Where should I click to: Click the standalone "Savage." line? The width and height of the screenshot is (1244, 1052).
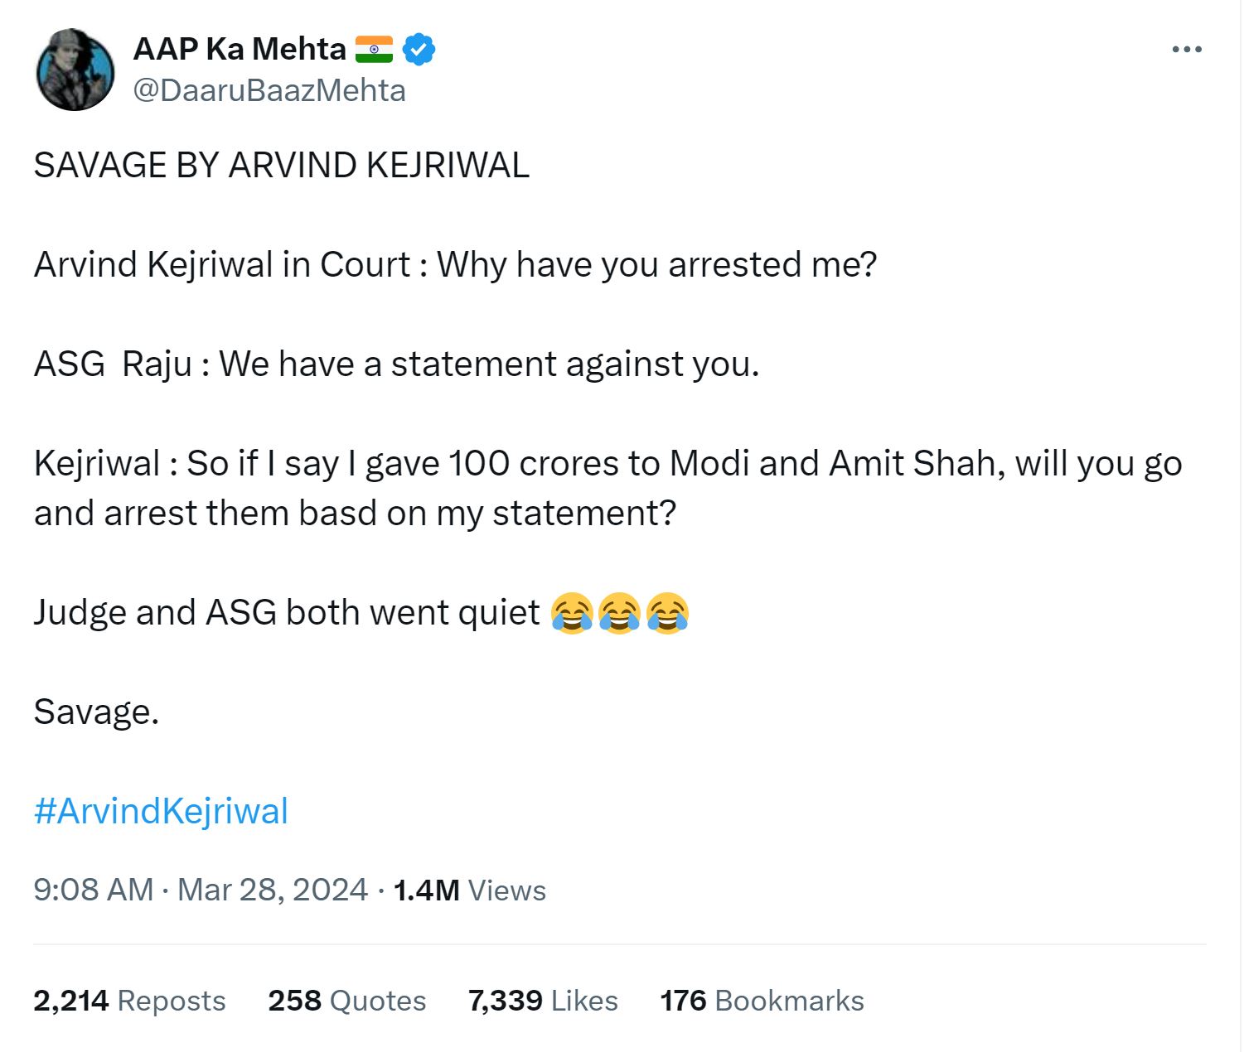96,712
